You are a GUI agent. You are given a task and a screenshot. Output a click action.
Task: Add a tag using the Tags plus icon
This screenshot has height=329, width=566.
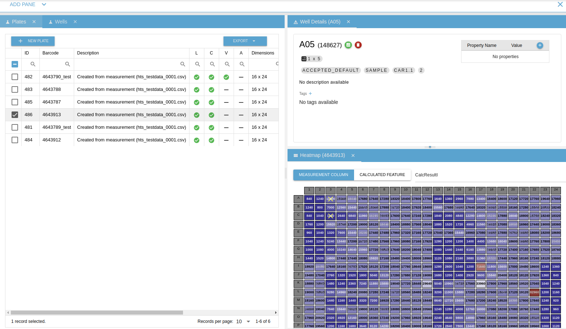click(x=310, y=93)
